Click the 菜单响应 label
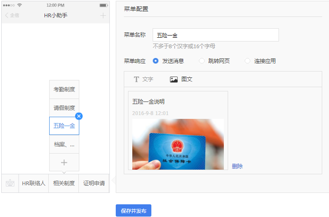 (x=135, y=61)
